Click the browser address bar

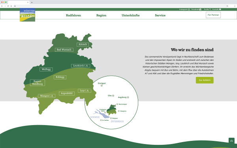pyautogui.click(x=121, y=6)
